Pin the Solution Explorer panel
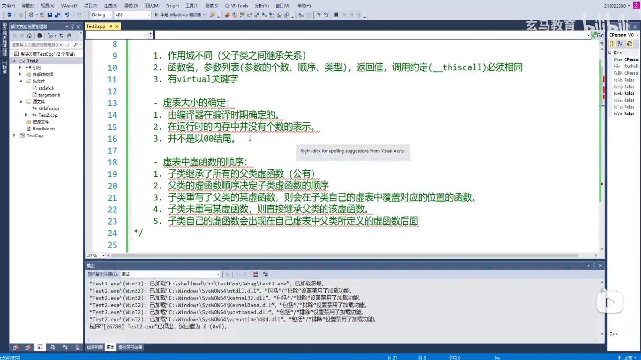Viewport: 641px width, 360px height. (73, 26)
